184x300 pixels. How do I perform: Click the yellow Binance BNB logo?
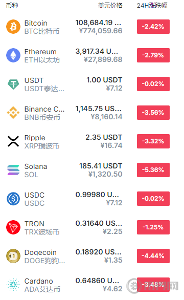click(x=13, y=113)
